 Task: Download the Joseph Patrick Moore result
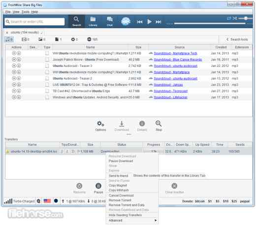coord(19,60)
